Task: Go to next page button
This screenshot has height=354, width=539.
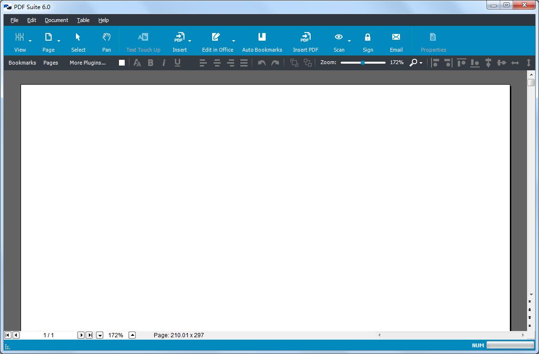Action: click(81, 335)
